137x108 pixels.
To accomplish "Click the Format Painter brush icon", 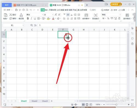I will (21, 15).
